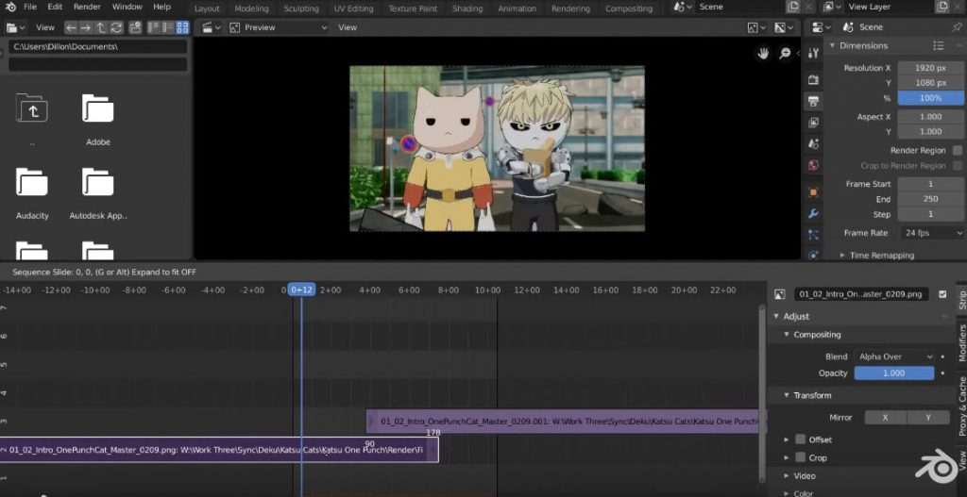Image resolution: width=967 pixels, height=497 pixels.
Task: Enable the Offset checkbox in Transform
Action: [x=800, y=439]
